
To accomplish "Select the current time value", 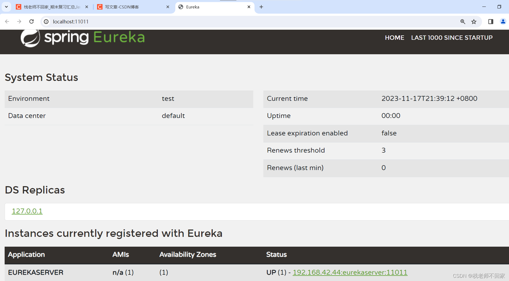I will 429,98.
